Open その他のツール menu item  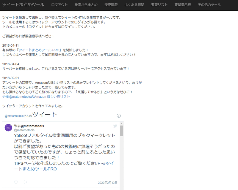pos(209,5)
